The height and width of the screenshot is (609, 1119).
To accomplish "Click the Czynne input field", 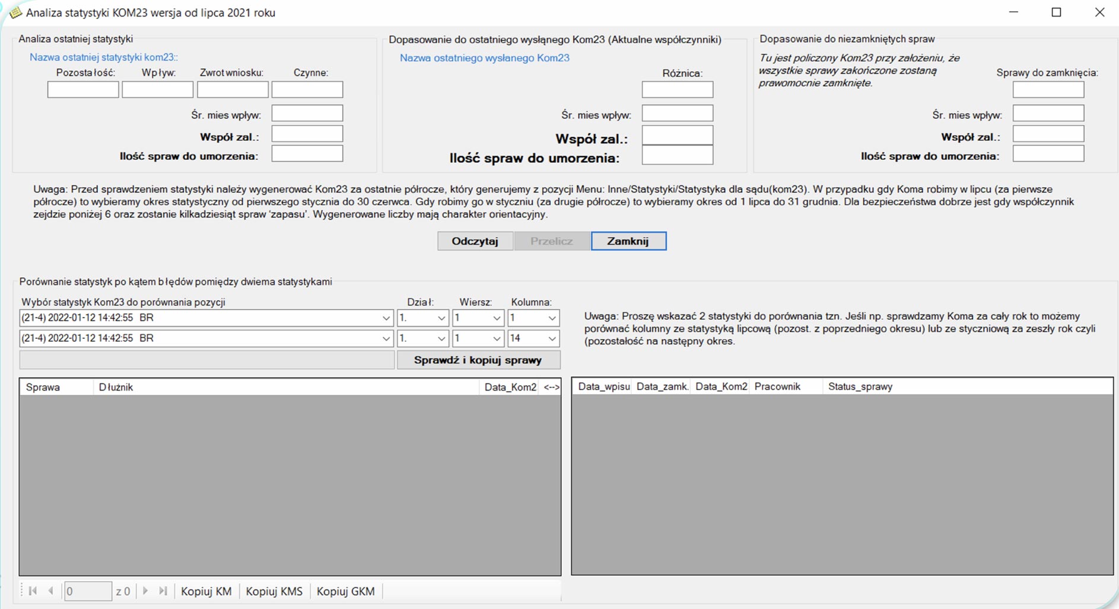I will (307, 90).
